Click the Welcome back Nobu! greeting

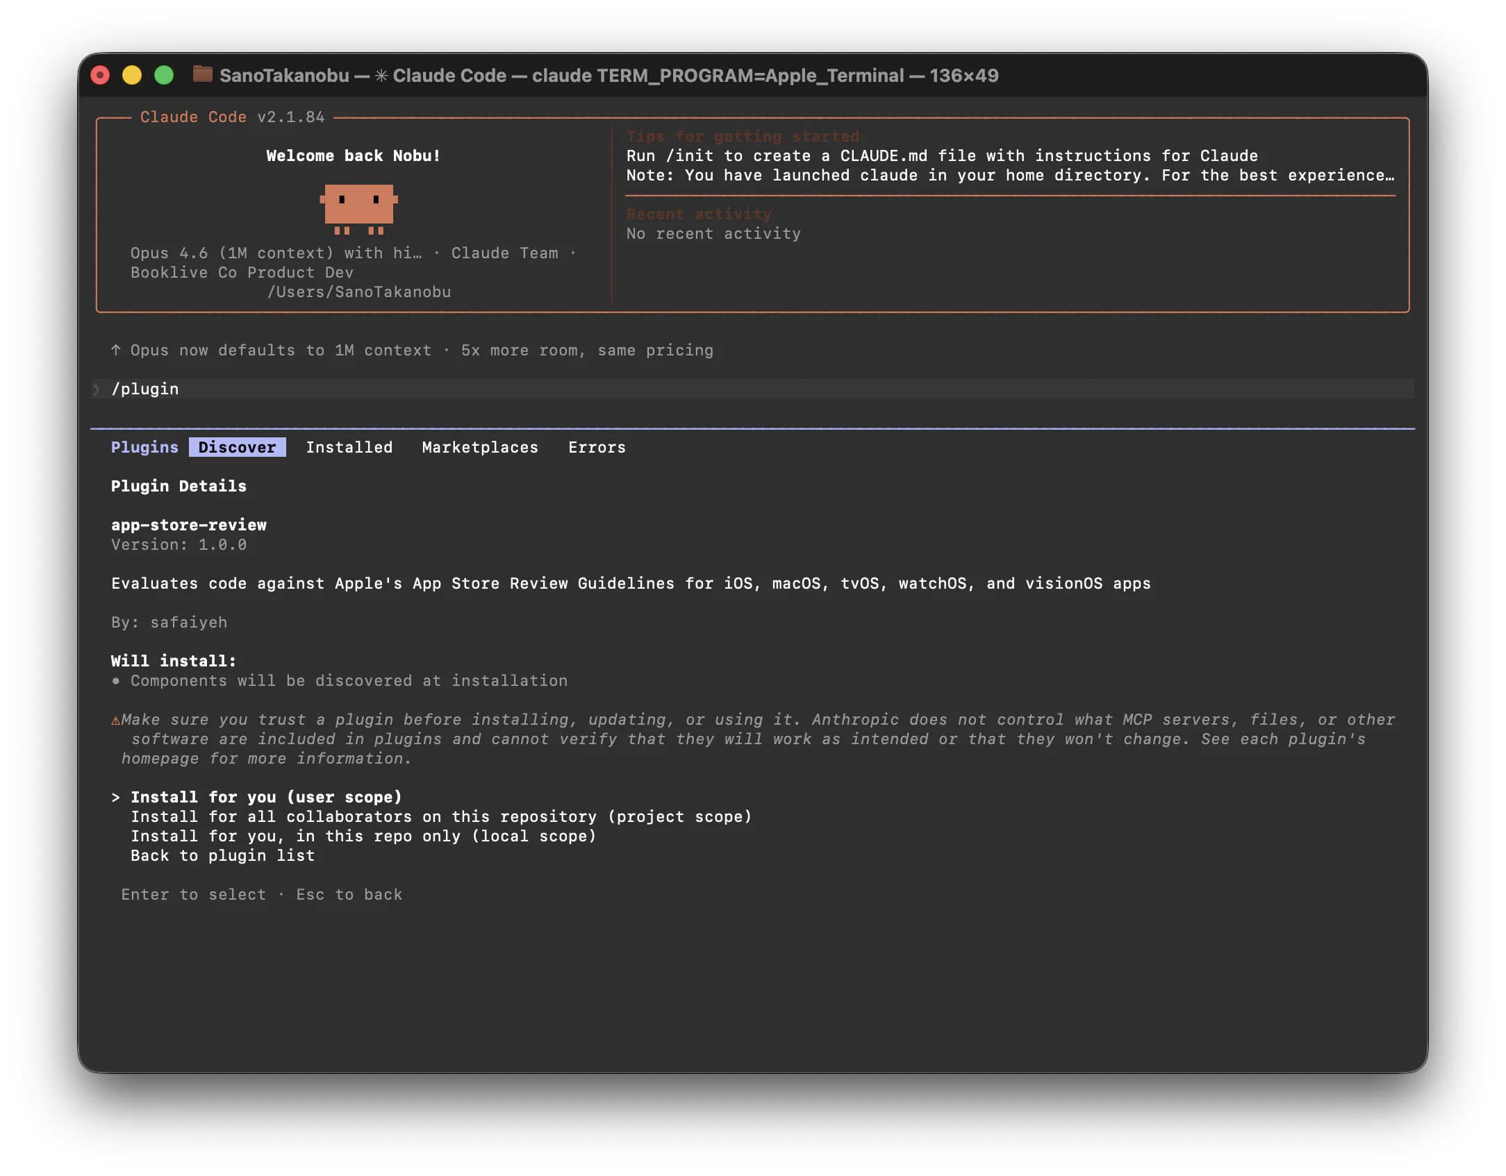pyautogui.click(x=353, y=156)
